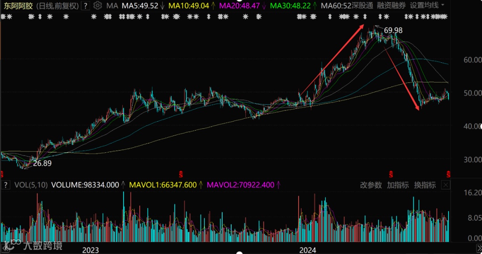
Task: Click the 40.00 price axis value
Action: coord(473,126)
